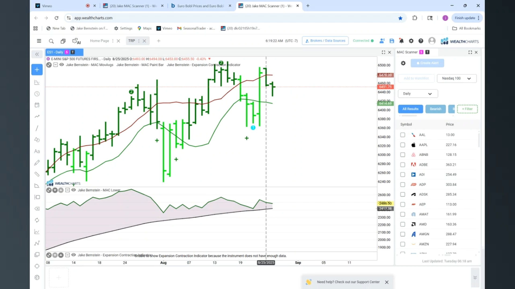Image resolution: width=515 pixels, height=289 pixels.
Task: Click the Create Alert button
Action: point(427,63)
